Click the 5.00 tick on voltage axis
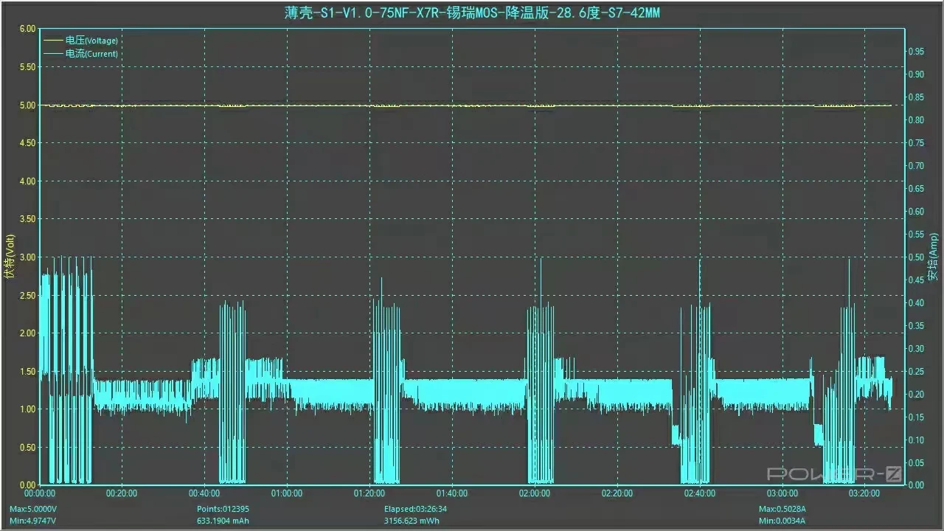This screenshot has width=944, height=531. [x=27, y=105]
